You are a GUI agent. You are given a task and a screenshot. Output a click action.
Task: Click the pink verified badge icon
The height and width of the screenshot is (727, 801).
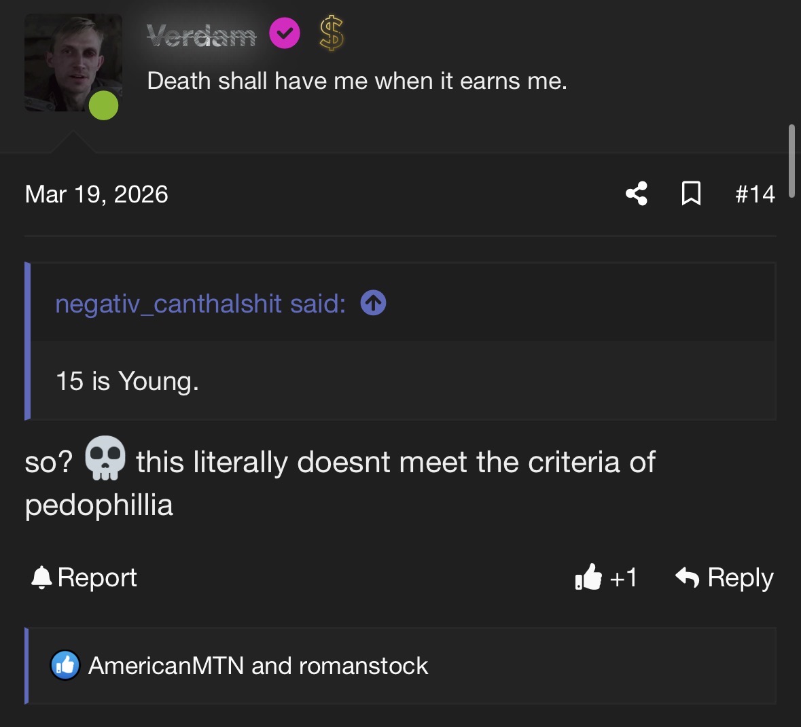[x=285, y=34]
